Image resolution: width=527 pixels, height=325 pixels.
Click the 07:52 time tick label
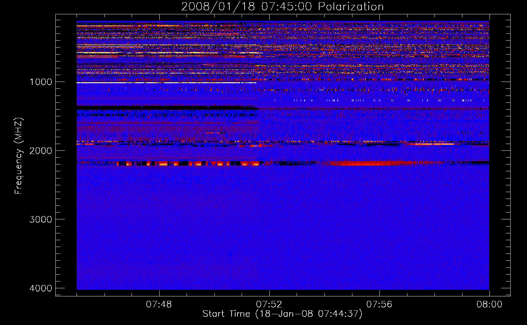[x=269, y=305]
